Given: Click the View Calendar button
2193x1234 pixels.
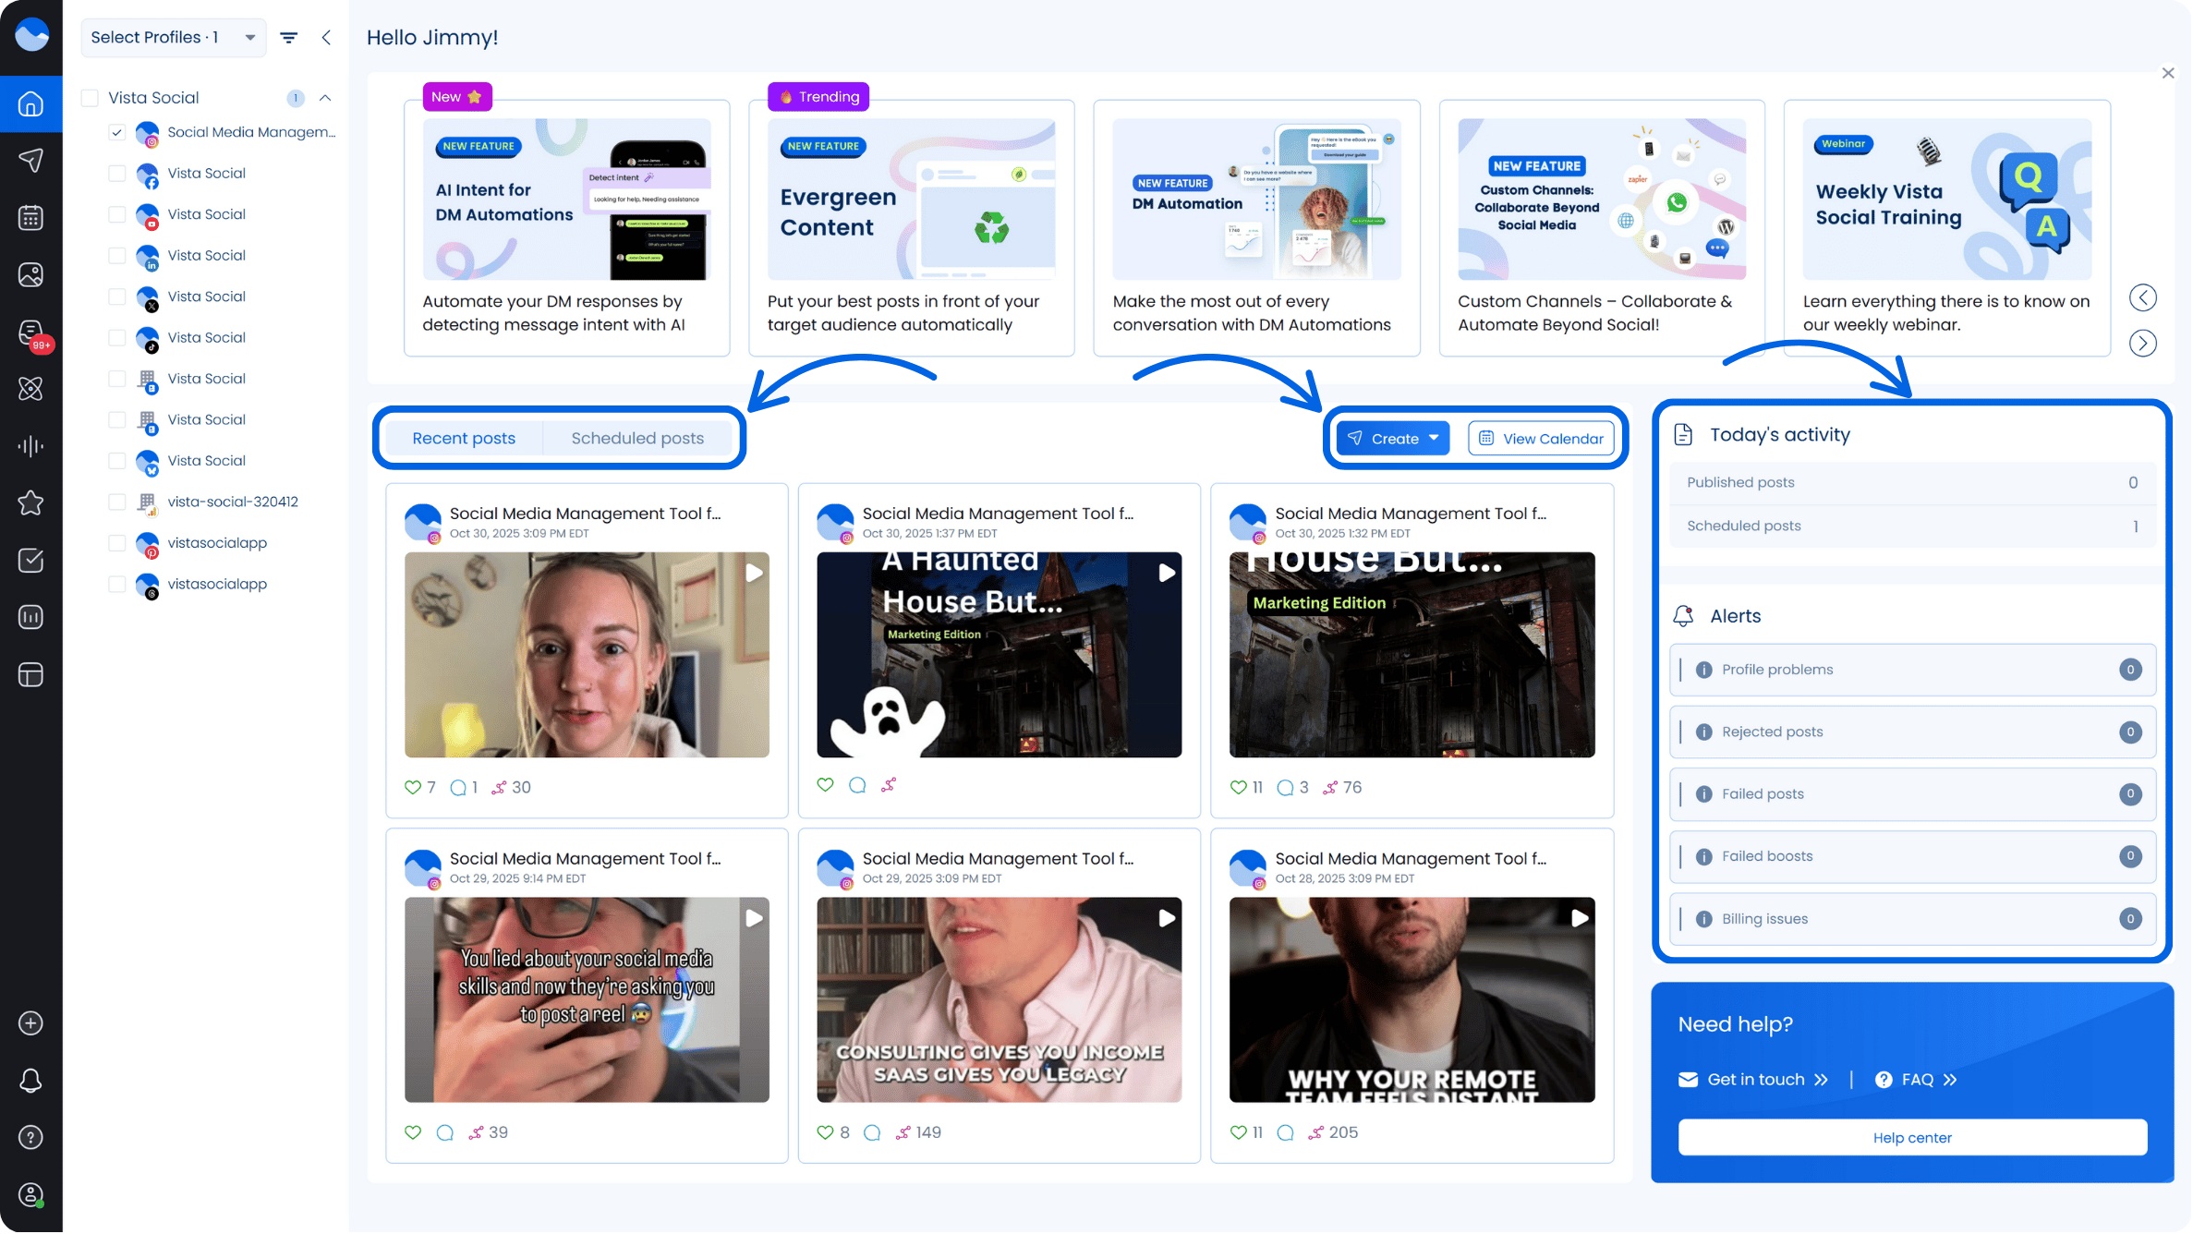Looking at the screenshot, I should click(1542, 439).
